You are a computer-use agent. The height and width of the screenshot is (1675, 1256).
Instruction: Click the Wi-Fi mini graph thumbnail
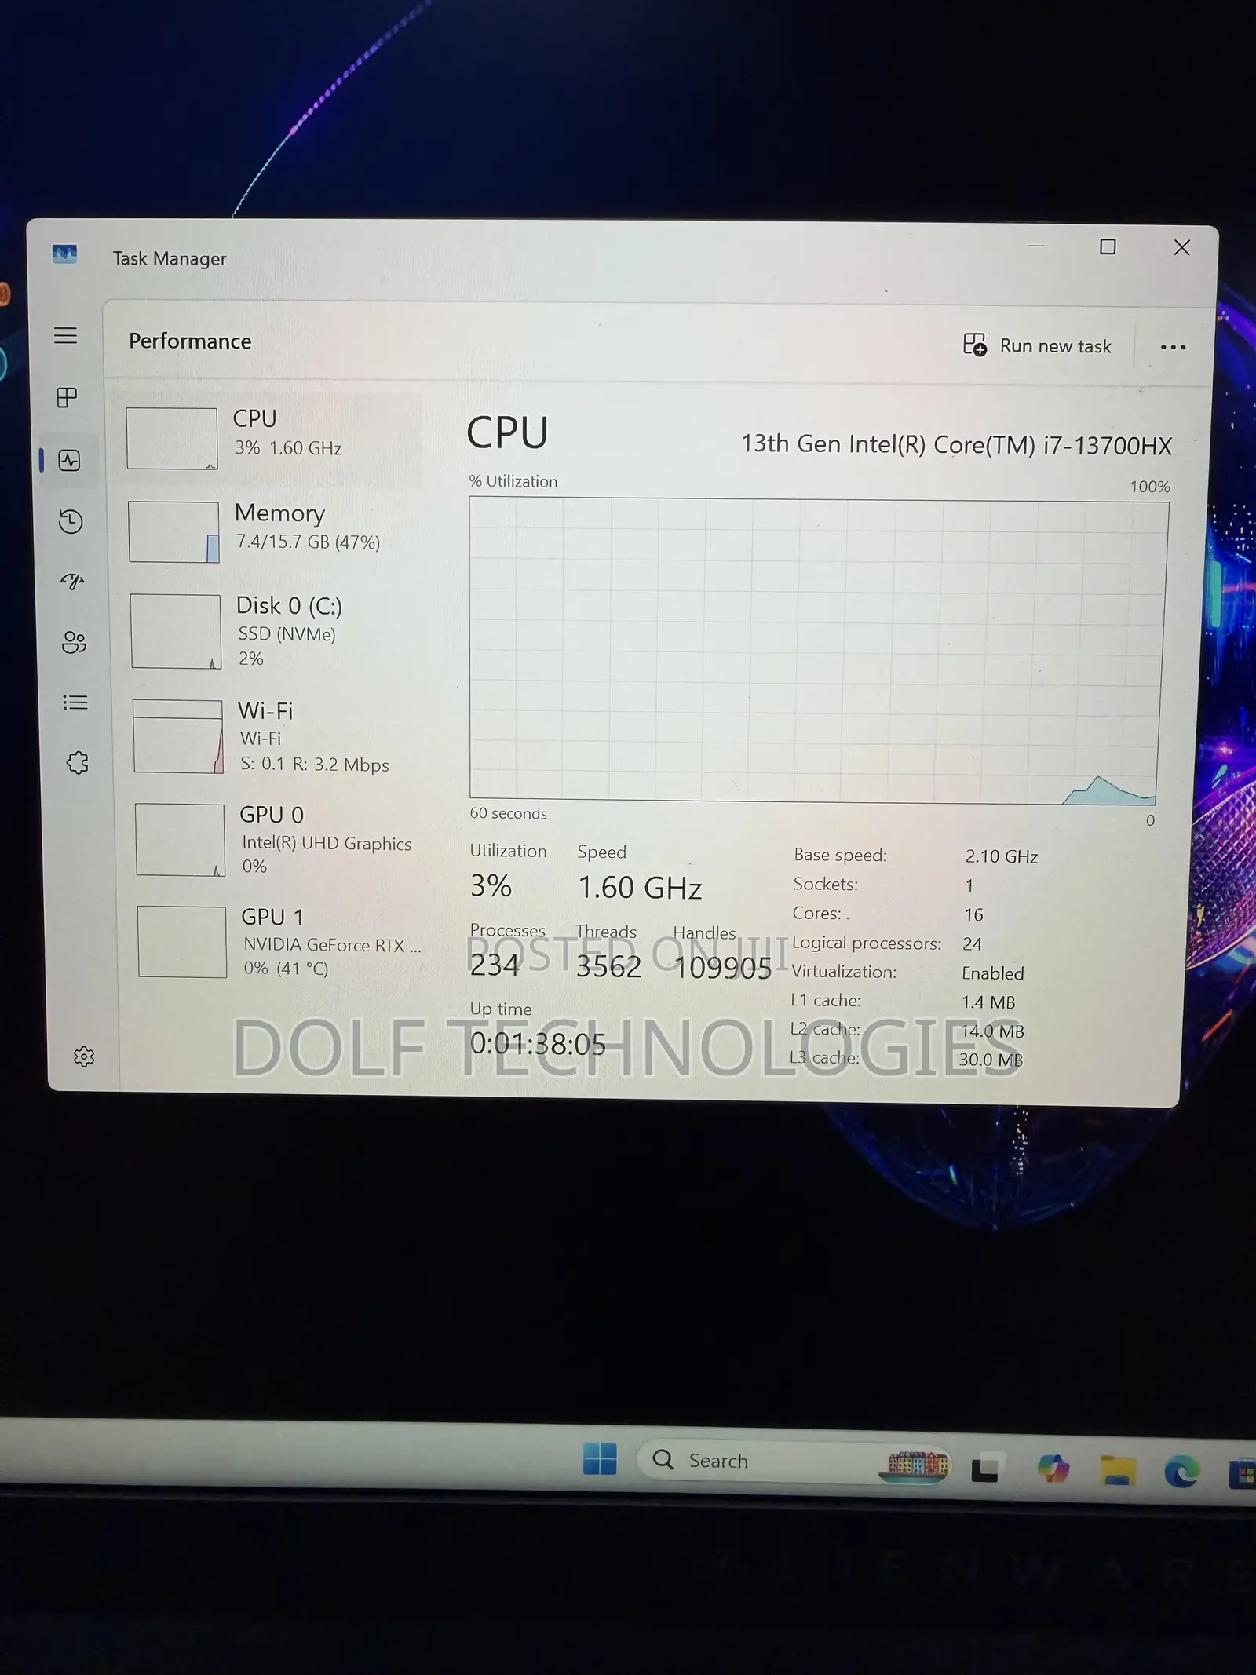click(x=178, y=736)
